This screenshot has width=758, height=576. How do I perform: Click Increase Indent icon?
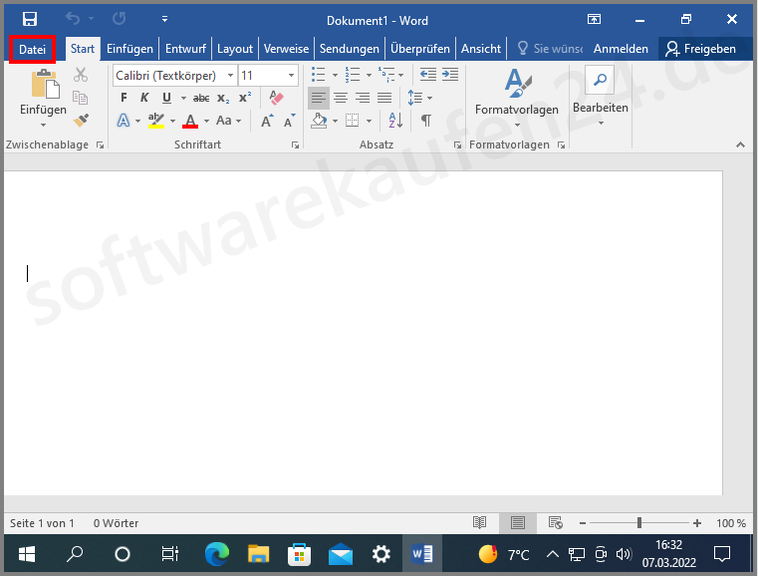coord(450,75)
